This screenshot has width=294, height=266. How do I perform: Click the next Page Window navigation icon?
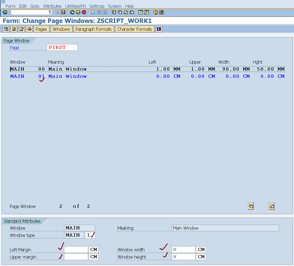click(x=272, y=206)
